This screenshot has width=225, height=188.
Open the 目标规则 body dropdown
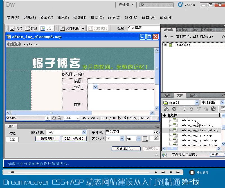[x=84, y=132]
